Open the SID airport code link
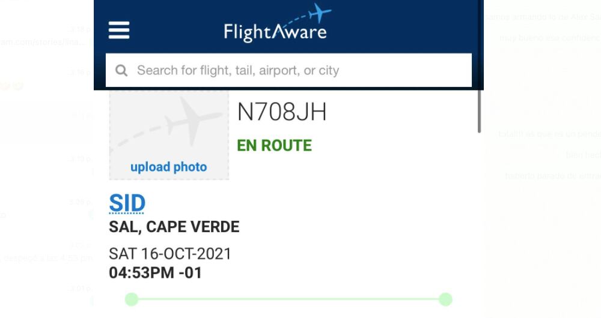This screenshot has width=601, height=318. [x=127, y=204]
